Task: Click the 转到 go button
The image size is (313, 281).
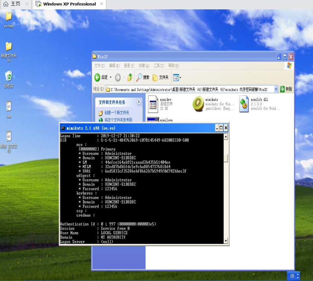Action: [286, 89]
